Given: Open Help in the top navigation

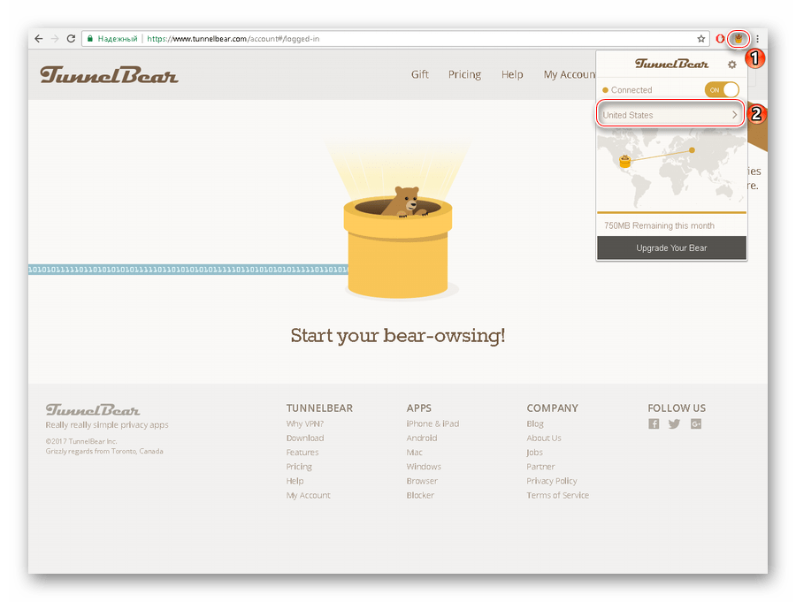Looking at the screenshot, I should tap(512, 75).
